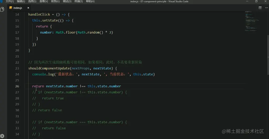Open the 选择(S) menu
The height and width of the screenshot is (139, 269).
point(32,1)
